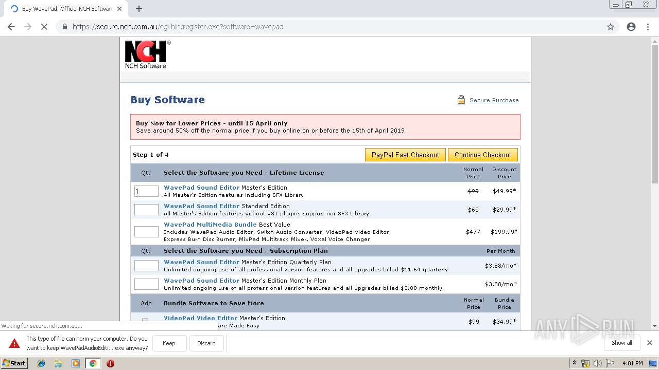Open the Chrome three-dot menu
This screenshot has height=370, width=659.
[x=648, y=27]
